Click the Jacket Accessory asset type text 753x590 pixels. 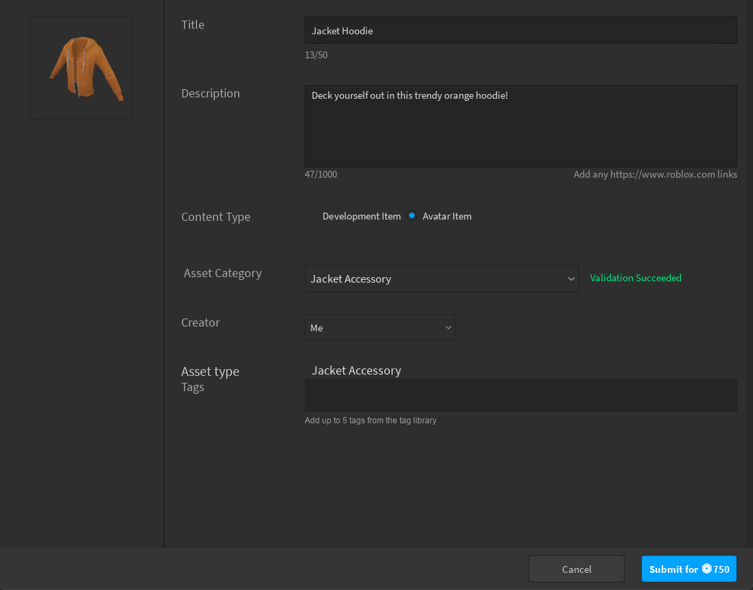pos(356,370)
